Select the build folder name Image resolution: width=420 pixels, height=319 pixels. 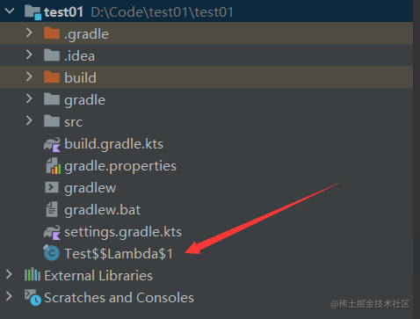80,78
